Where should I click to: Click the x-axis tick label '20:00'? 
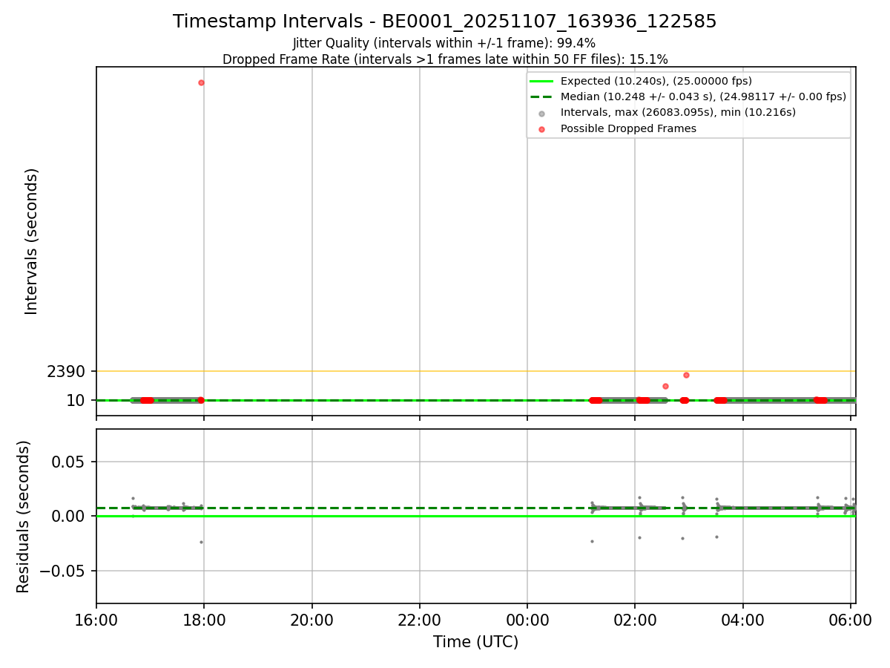pos(312,620)
